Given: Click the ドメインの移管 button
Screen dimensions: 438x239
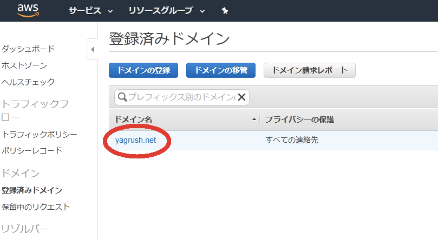Looking at the screenshot, I should pyautogui.click(x=221, y=70).
